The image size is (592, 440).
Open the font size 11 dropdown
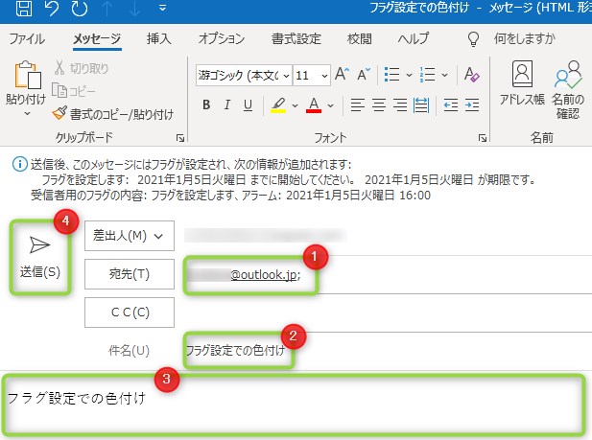tap(312, 76)
